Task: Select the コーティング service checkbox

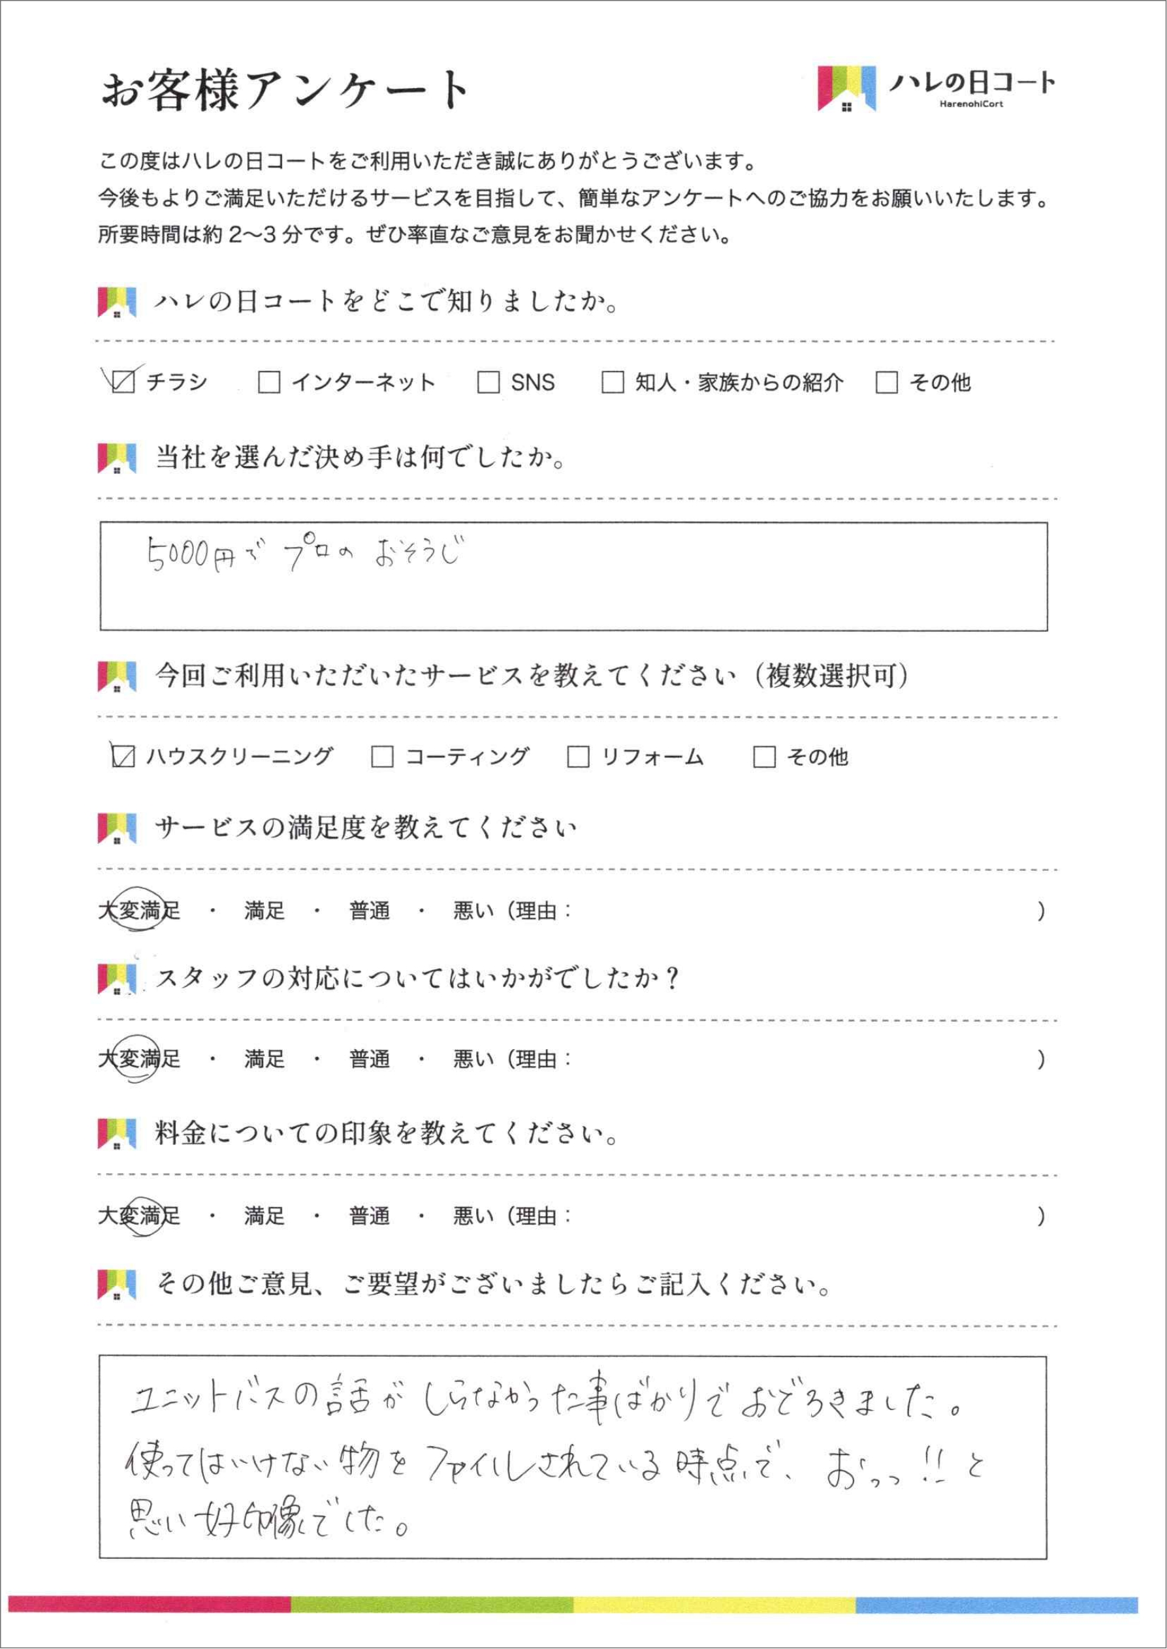Action: click(382, 756)
